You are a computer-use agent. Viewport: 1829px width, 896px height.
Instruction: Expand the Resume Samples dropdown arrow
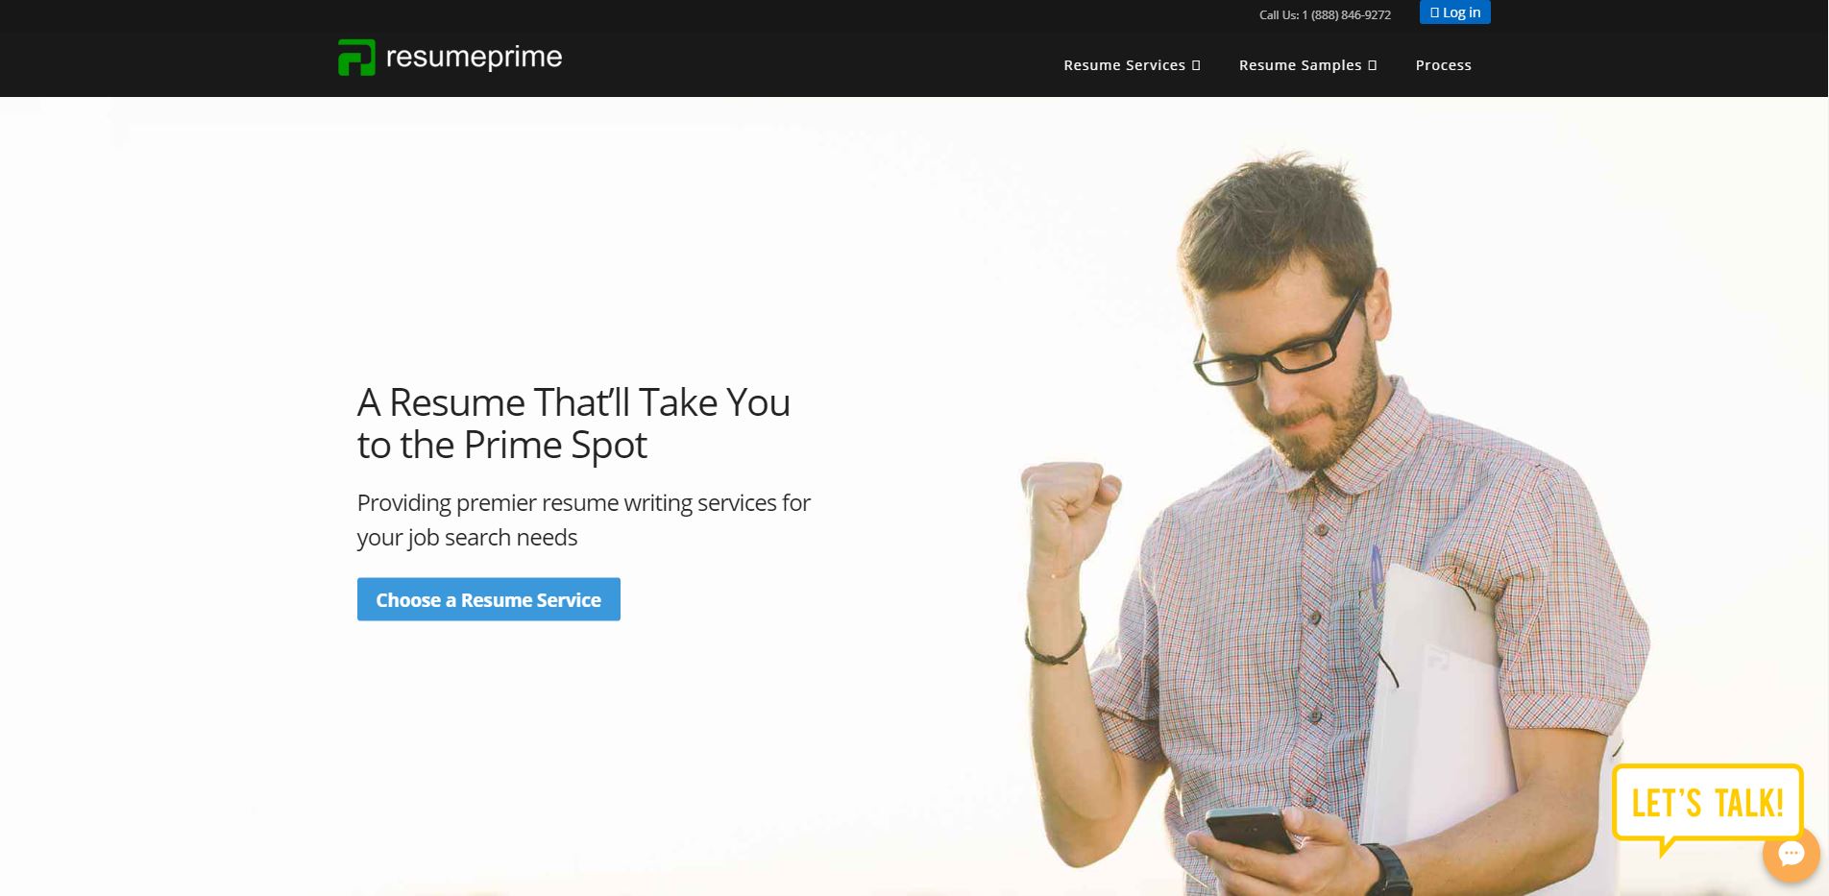1373,65
